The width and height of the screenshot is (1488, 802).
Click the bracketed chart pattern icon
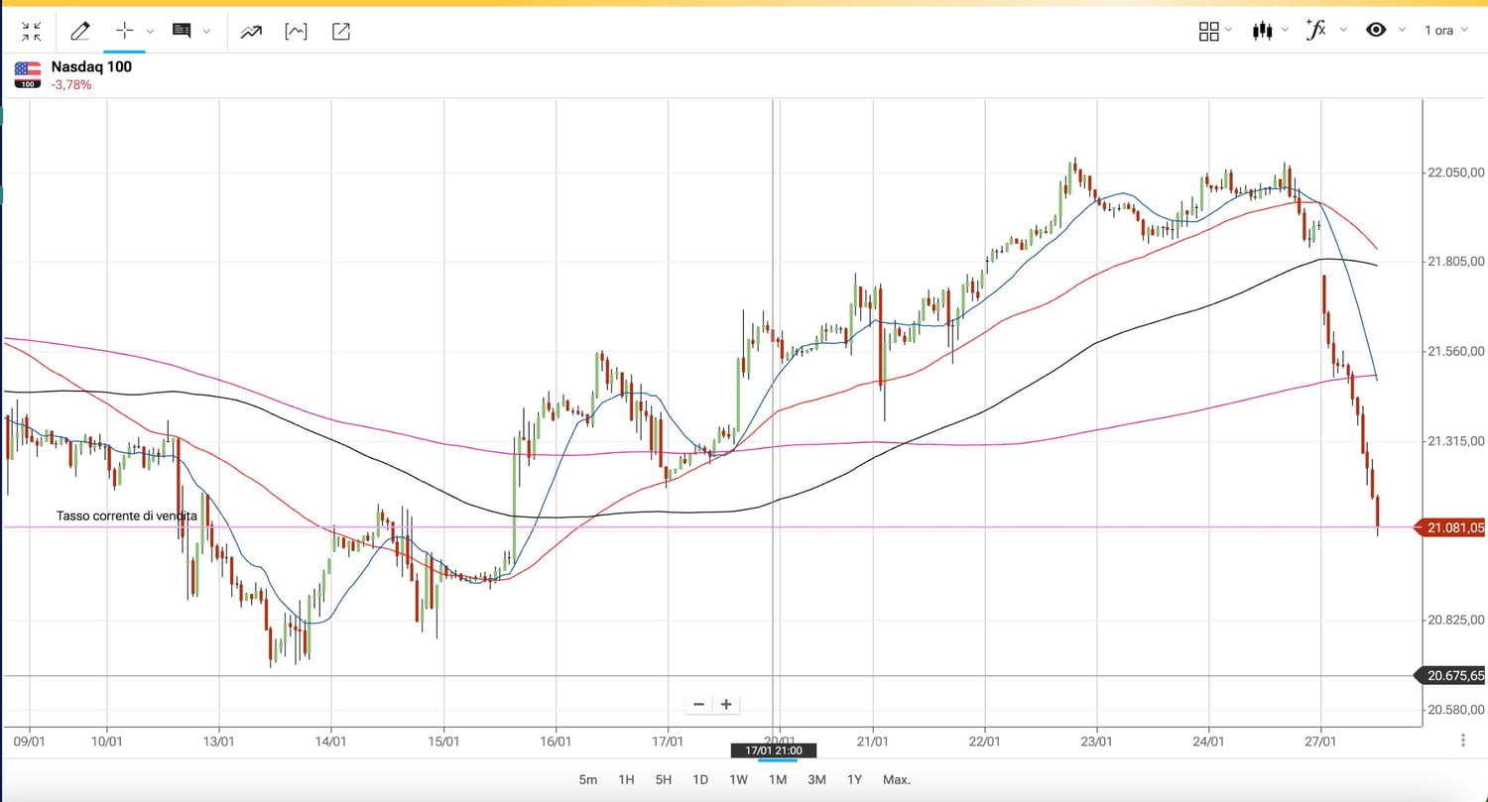click(x=296, y=32)
